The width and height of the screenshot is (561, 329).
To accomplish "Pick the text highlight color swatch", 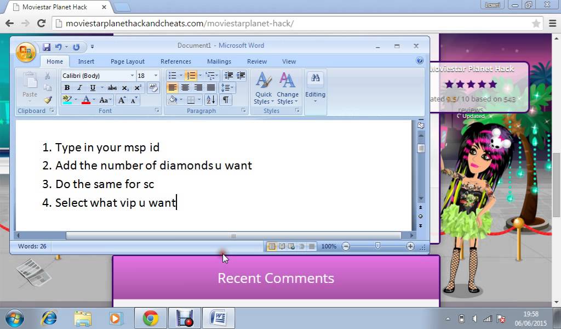I will [67, 100].
